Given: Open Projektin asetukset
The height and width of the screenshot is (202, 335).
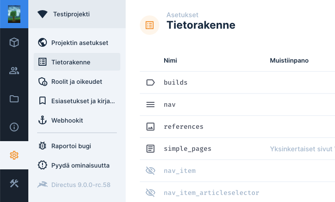Looking at the screenshot, I should (x=77, y=43).
